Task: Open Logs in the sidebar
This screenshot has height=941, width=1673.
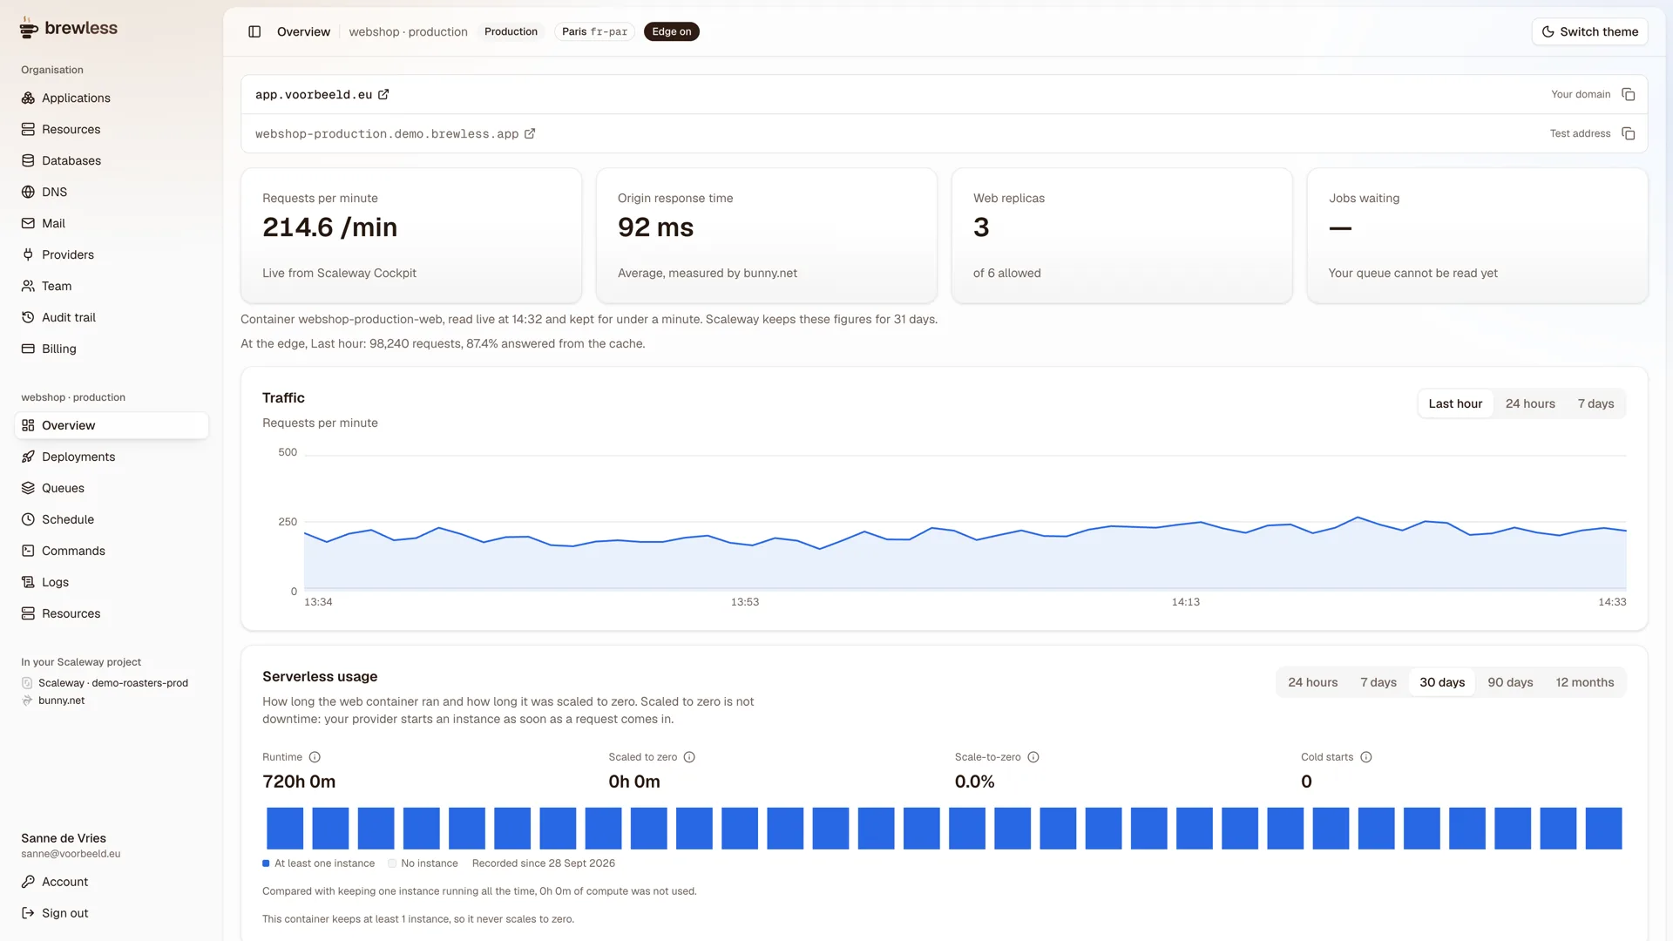Action: 112,582
